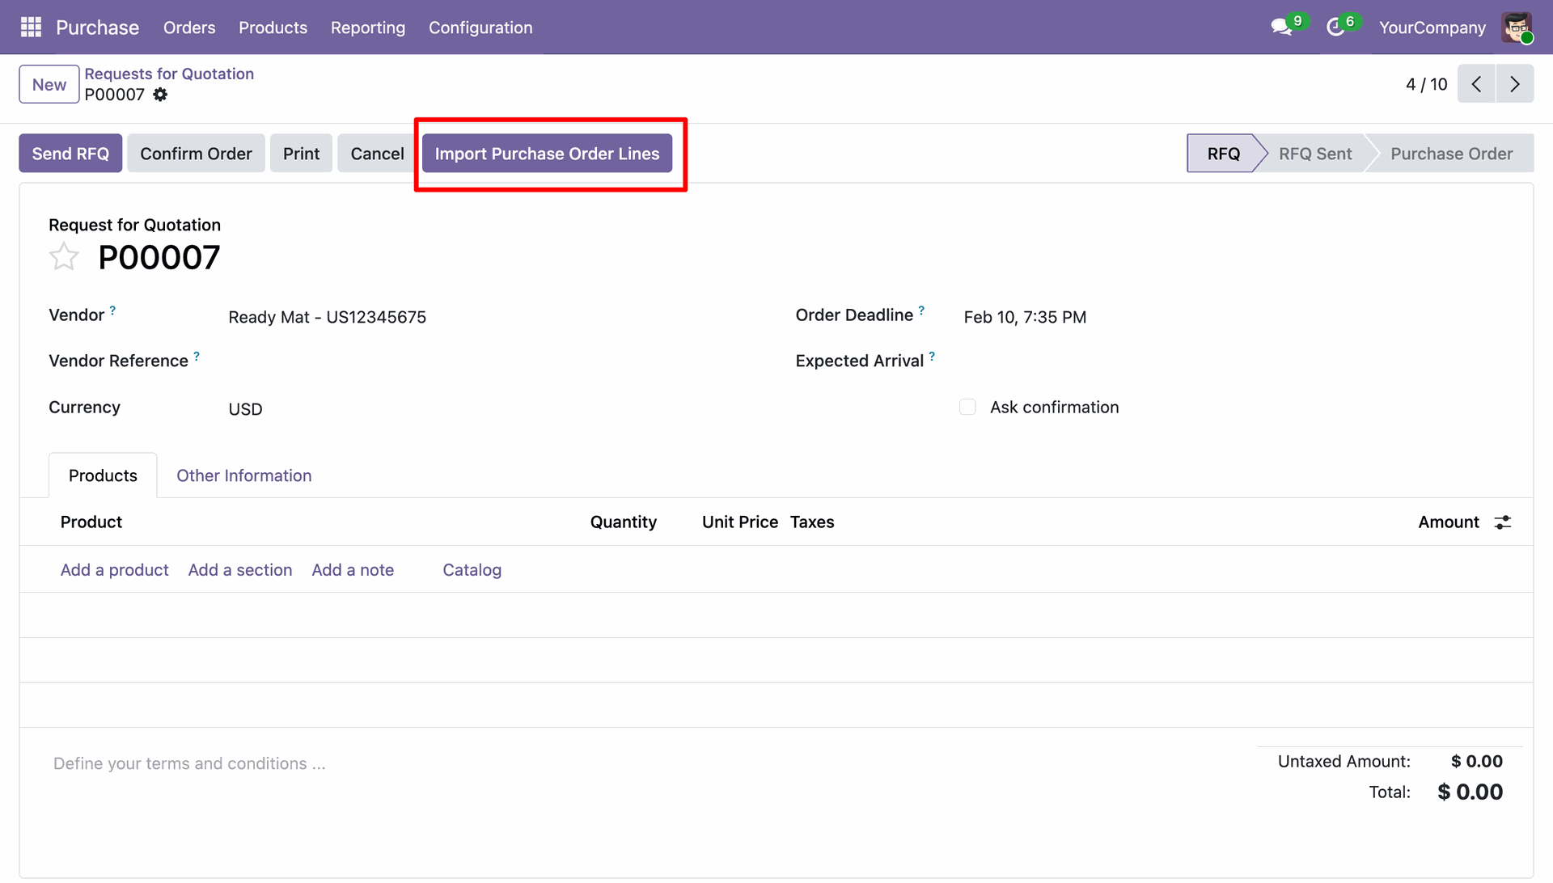Select RFQ Sent status stage
Viewport: 1553px width, 883px height.
pos(1314,154)
